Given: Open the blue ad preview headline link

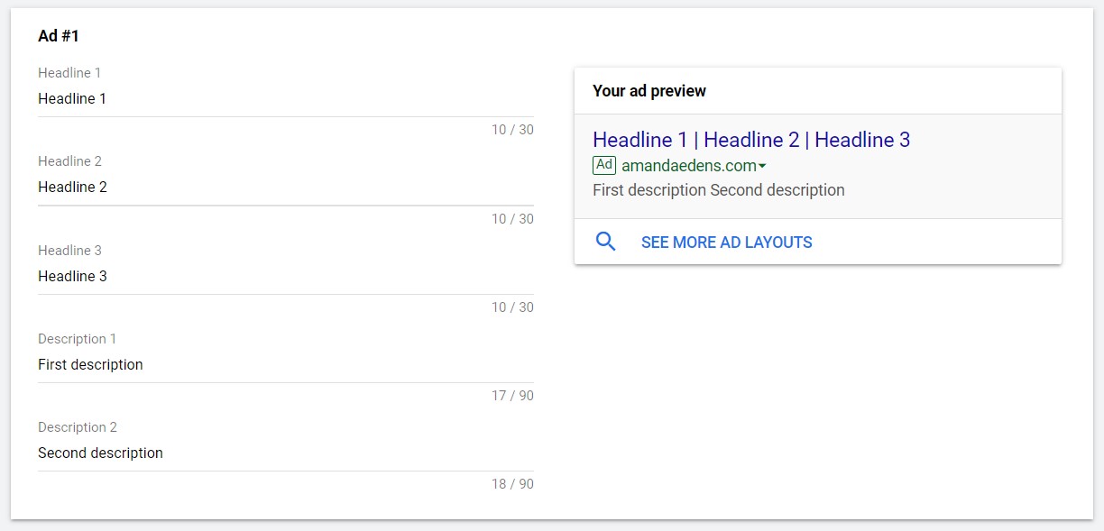Looking at the screenshot, I should (x=751, y=140).
